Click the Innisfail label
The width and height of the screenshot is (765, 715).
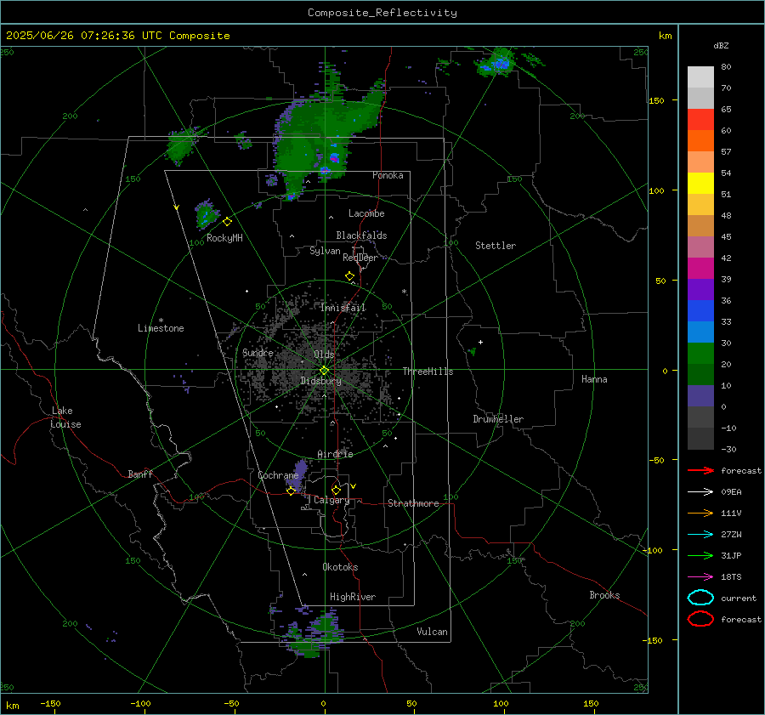343,308
